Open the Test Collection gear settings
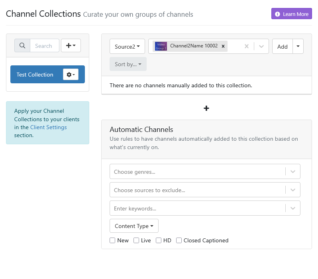The height and width of the screenshot is (279, 318). coord(71,75)
